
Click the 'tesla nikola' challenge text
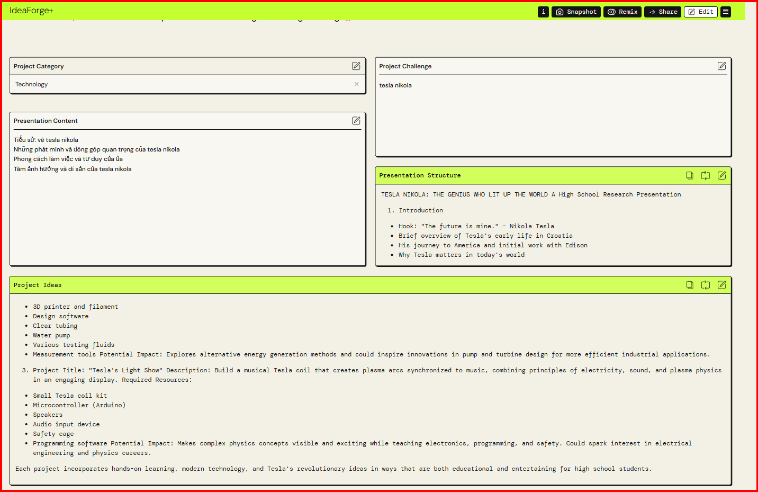point(395,85)
